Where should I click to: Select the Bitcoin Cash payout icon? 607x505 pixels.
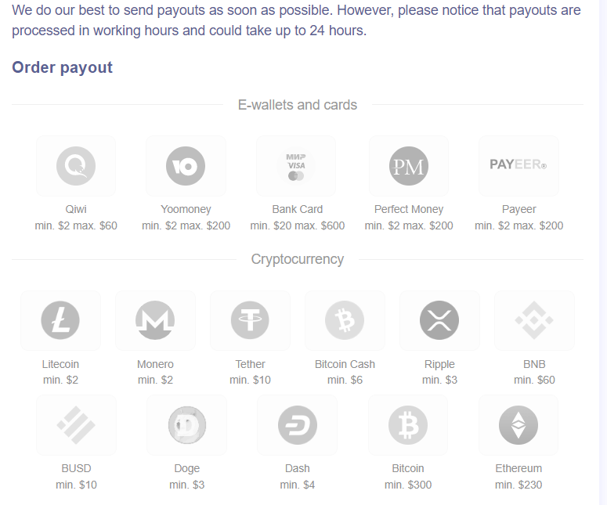[345, 320]
